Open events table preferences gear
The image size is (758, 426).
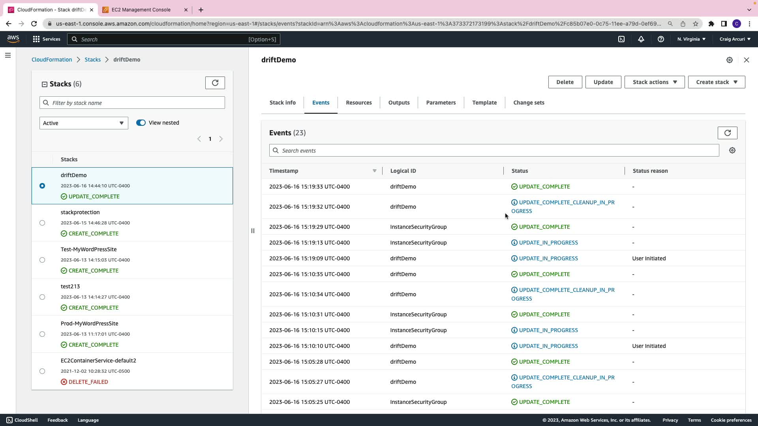[x=732, y=151]
